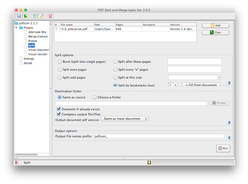
Task: Open the Alternate Mix plugin
Action: pyautogui.click(x=37, y=32)
